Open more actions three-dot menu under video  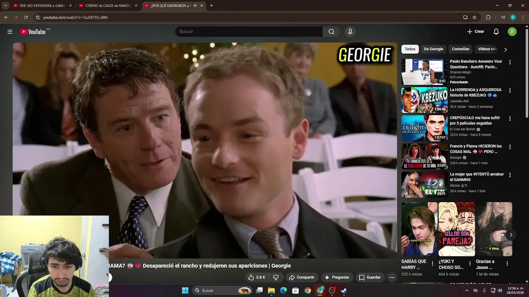pos(392,278)
